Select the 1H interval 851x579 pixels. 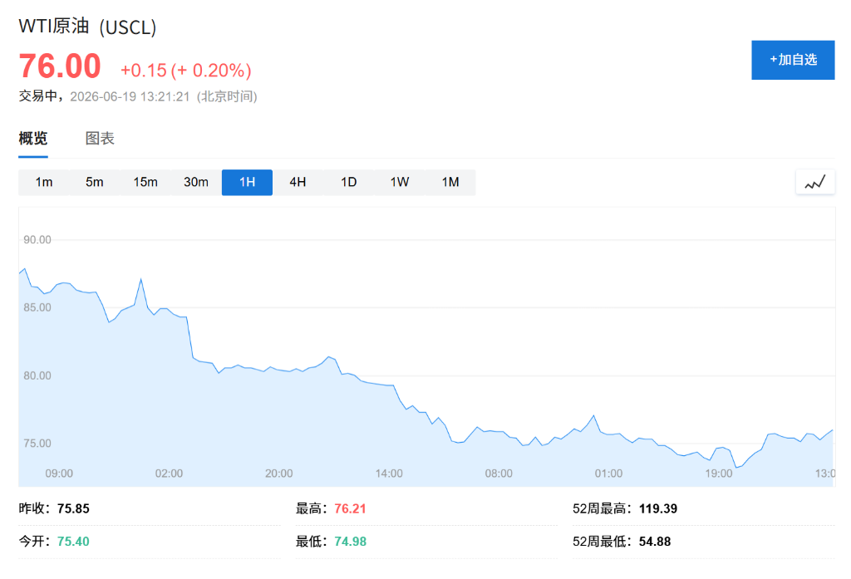coord(247,182)
